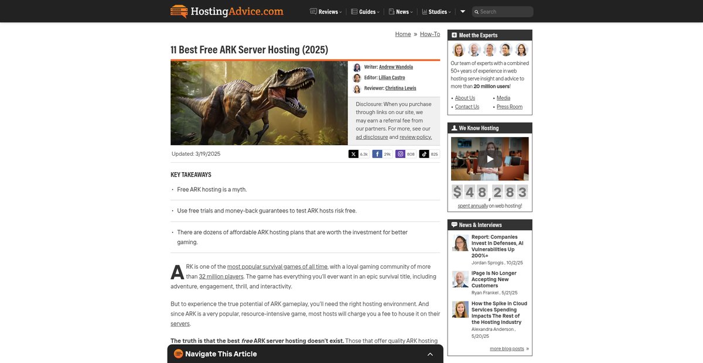This screenshot has width=703, height=363.
Task: Go to Home breadcrumb
Action: (x=403, y=34)
